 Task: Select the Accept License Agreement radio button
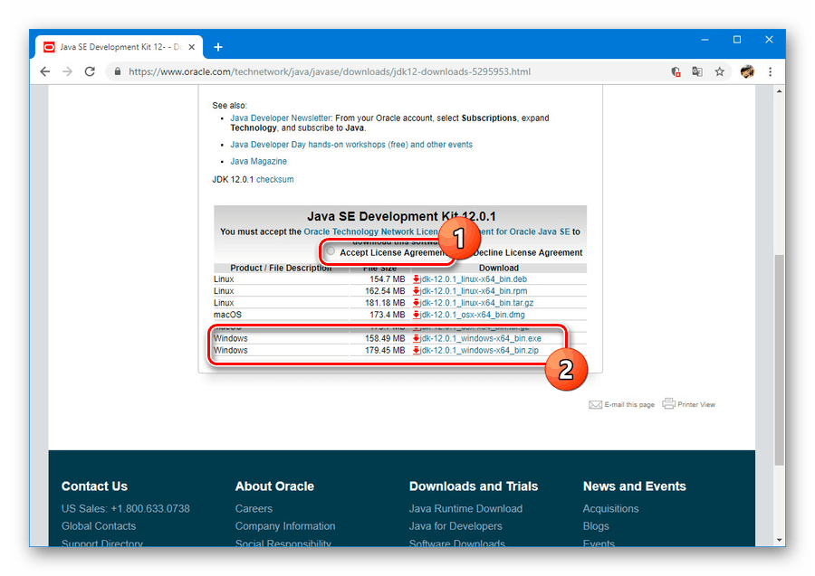[x=331, y=251]
